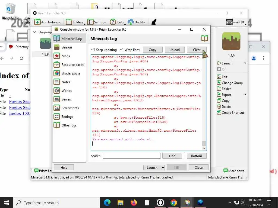The image size is (278, 208).
Task: Click the Help button in console window
Action: tap(64, 167)
